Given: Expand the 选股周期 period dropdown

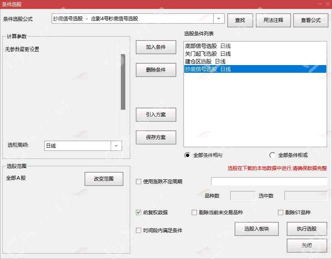Looking at the screenshot, I should click(116, 146).
